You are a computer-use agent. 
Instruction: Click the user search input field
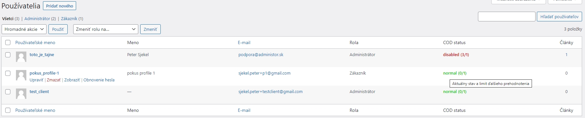tap(507, 17)
